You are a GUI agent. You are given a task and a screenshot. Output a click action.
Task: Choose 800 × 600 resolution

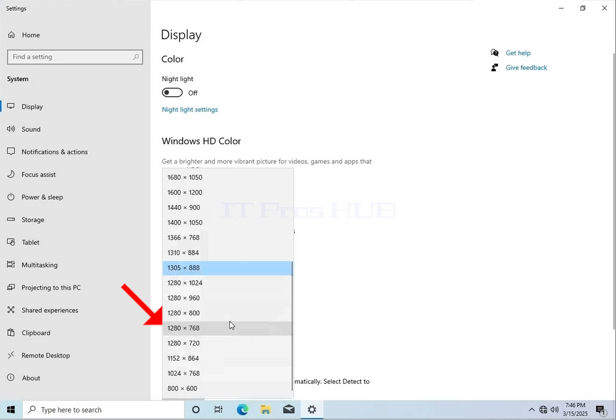227,389
